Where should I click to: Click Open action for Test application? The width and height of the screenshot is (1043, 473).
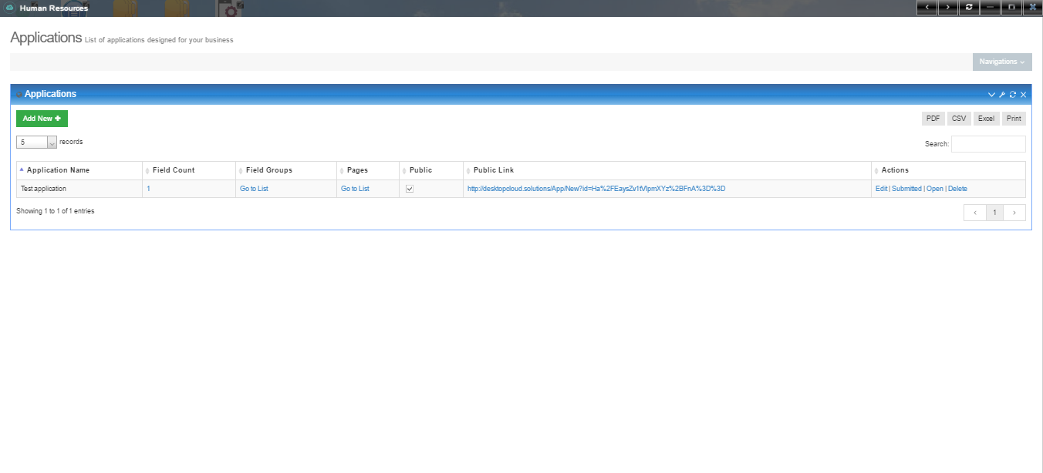(935, 189)
